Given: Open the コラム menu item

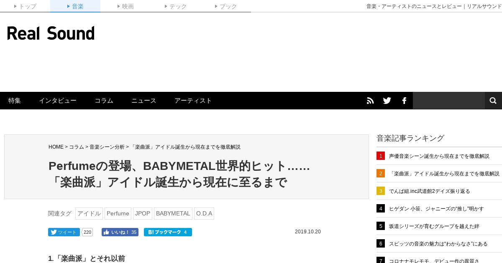Looking at the screenshot, I should tap(104, 101).
